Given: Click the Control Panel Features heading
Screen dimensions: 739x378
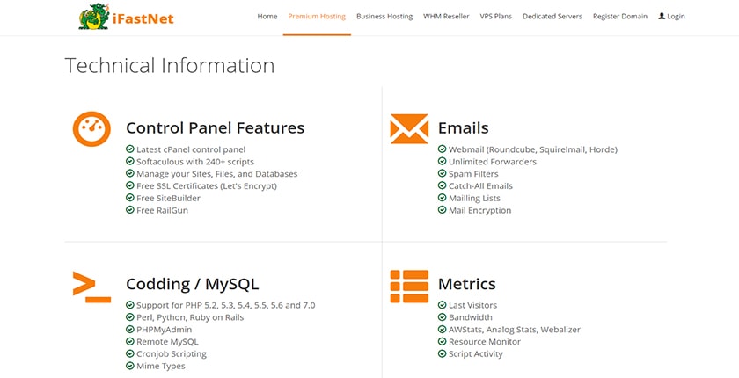Looking at the screenshot, I should point(215,128).
